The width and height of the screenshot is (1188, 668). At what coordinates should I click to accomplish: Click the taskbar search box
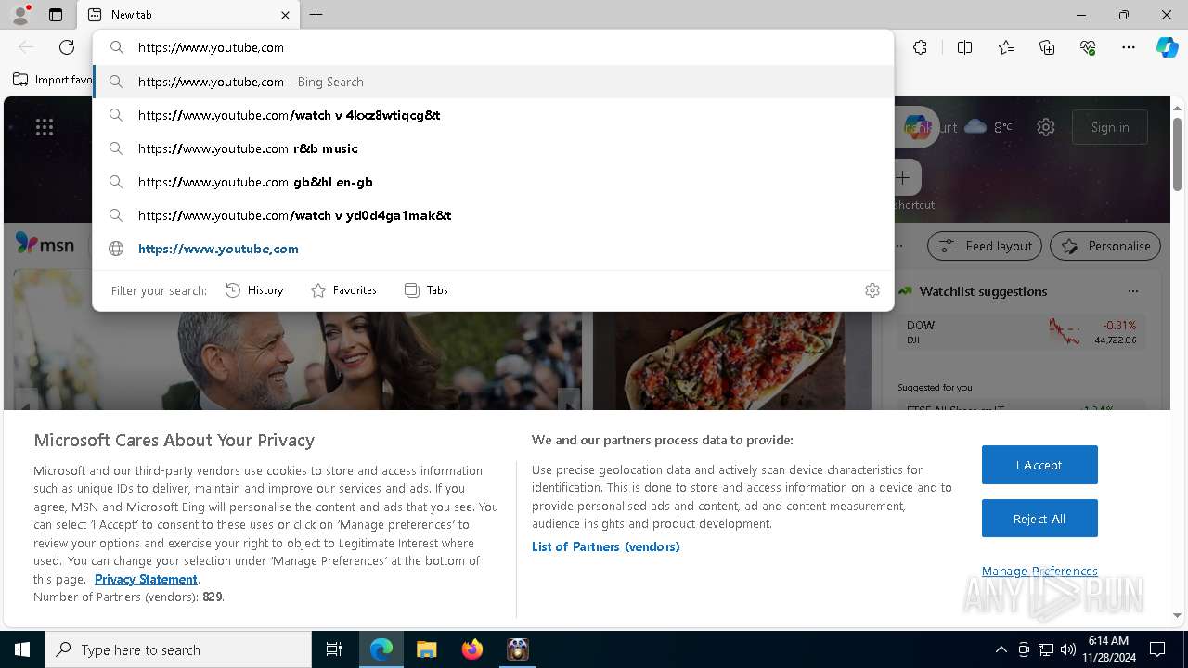click(178, 649)
